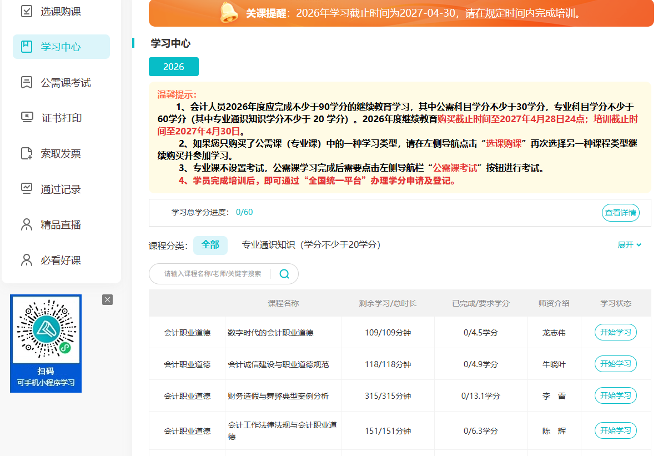The width and height of the screenshot is (668, 456).
Task: Start learning 会计工作法律法规与会计职业道德
Action: [x=616, y=431]
